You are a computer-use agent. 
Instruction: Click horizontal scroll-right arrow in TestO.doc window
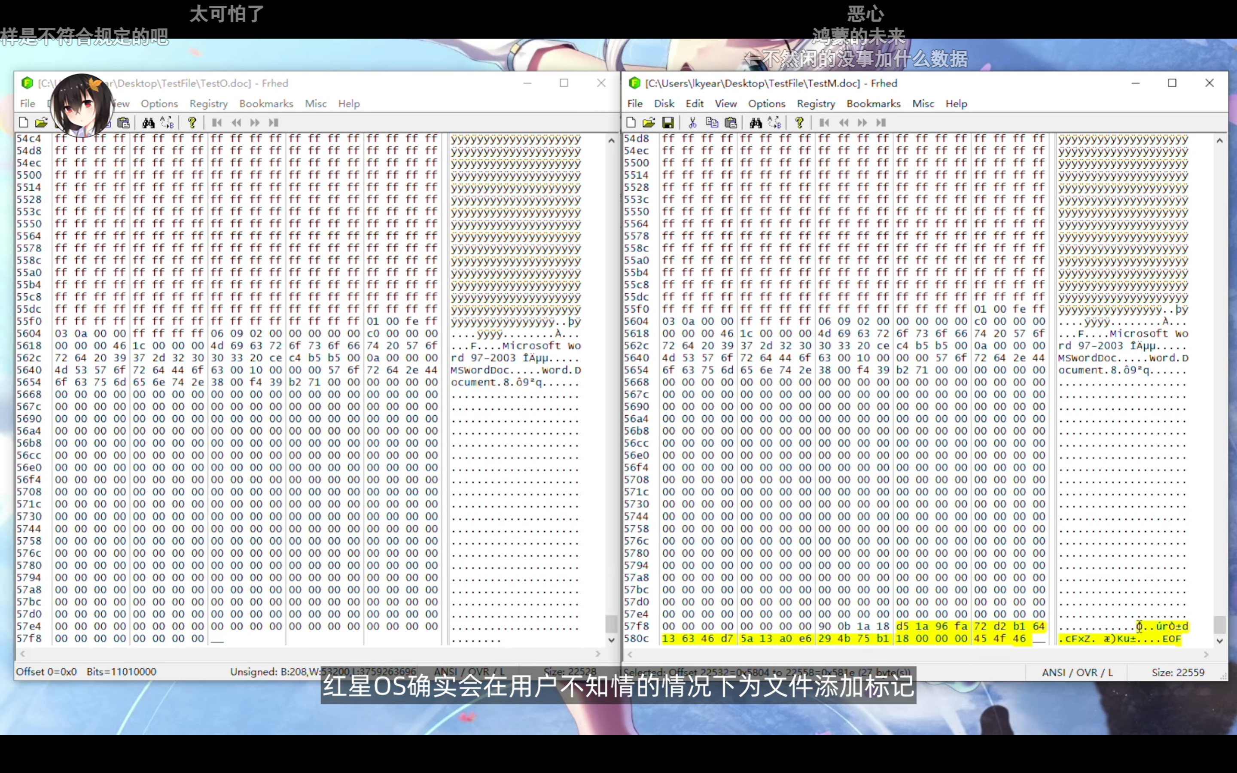(598, 654)
